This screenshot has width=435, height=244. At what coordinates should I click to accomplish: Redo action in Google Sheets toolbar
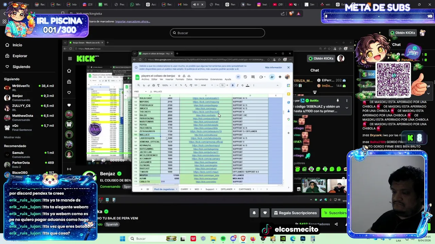click(x=149, y=85)
